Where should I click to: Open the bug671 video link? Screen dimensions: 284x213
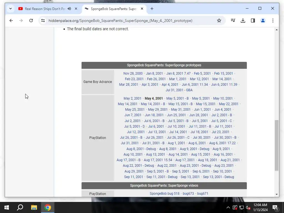(202, 194)
